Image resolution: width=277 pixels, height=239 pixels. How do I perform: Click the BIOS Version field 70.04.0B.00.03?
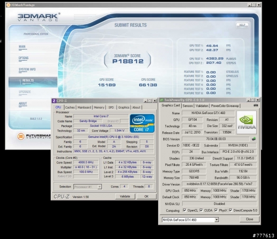216,139
